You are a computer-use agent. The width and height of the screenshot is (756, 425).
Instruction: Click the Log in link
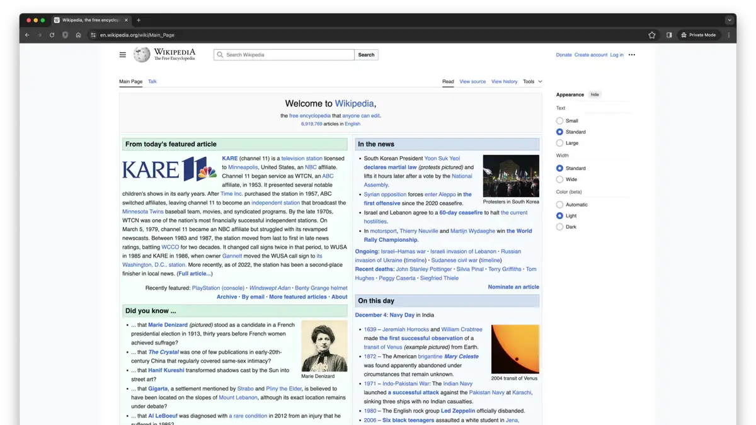[617, 55]
